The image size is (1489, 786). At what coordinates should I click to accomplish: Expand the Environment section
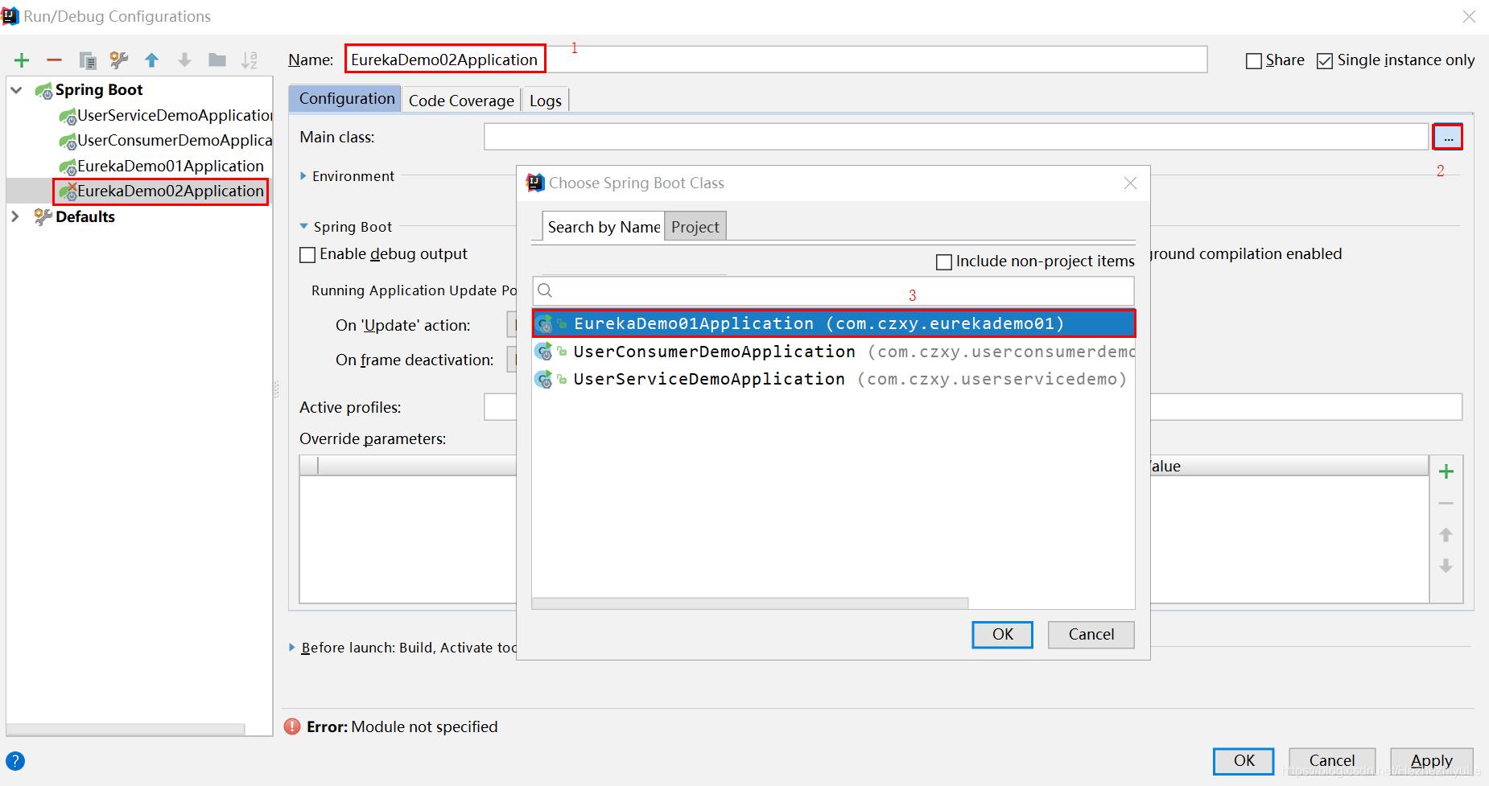pos(303,176)
